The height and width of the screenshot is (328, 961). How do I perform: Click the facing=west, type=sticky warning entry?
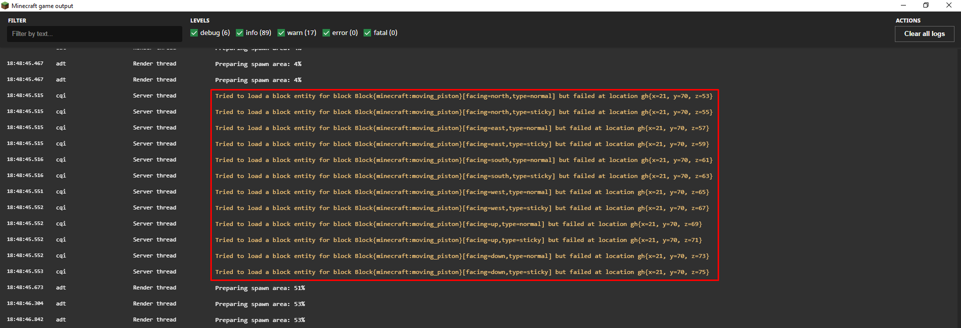coord(462,208)
